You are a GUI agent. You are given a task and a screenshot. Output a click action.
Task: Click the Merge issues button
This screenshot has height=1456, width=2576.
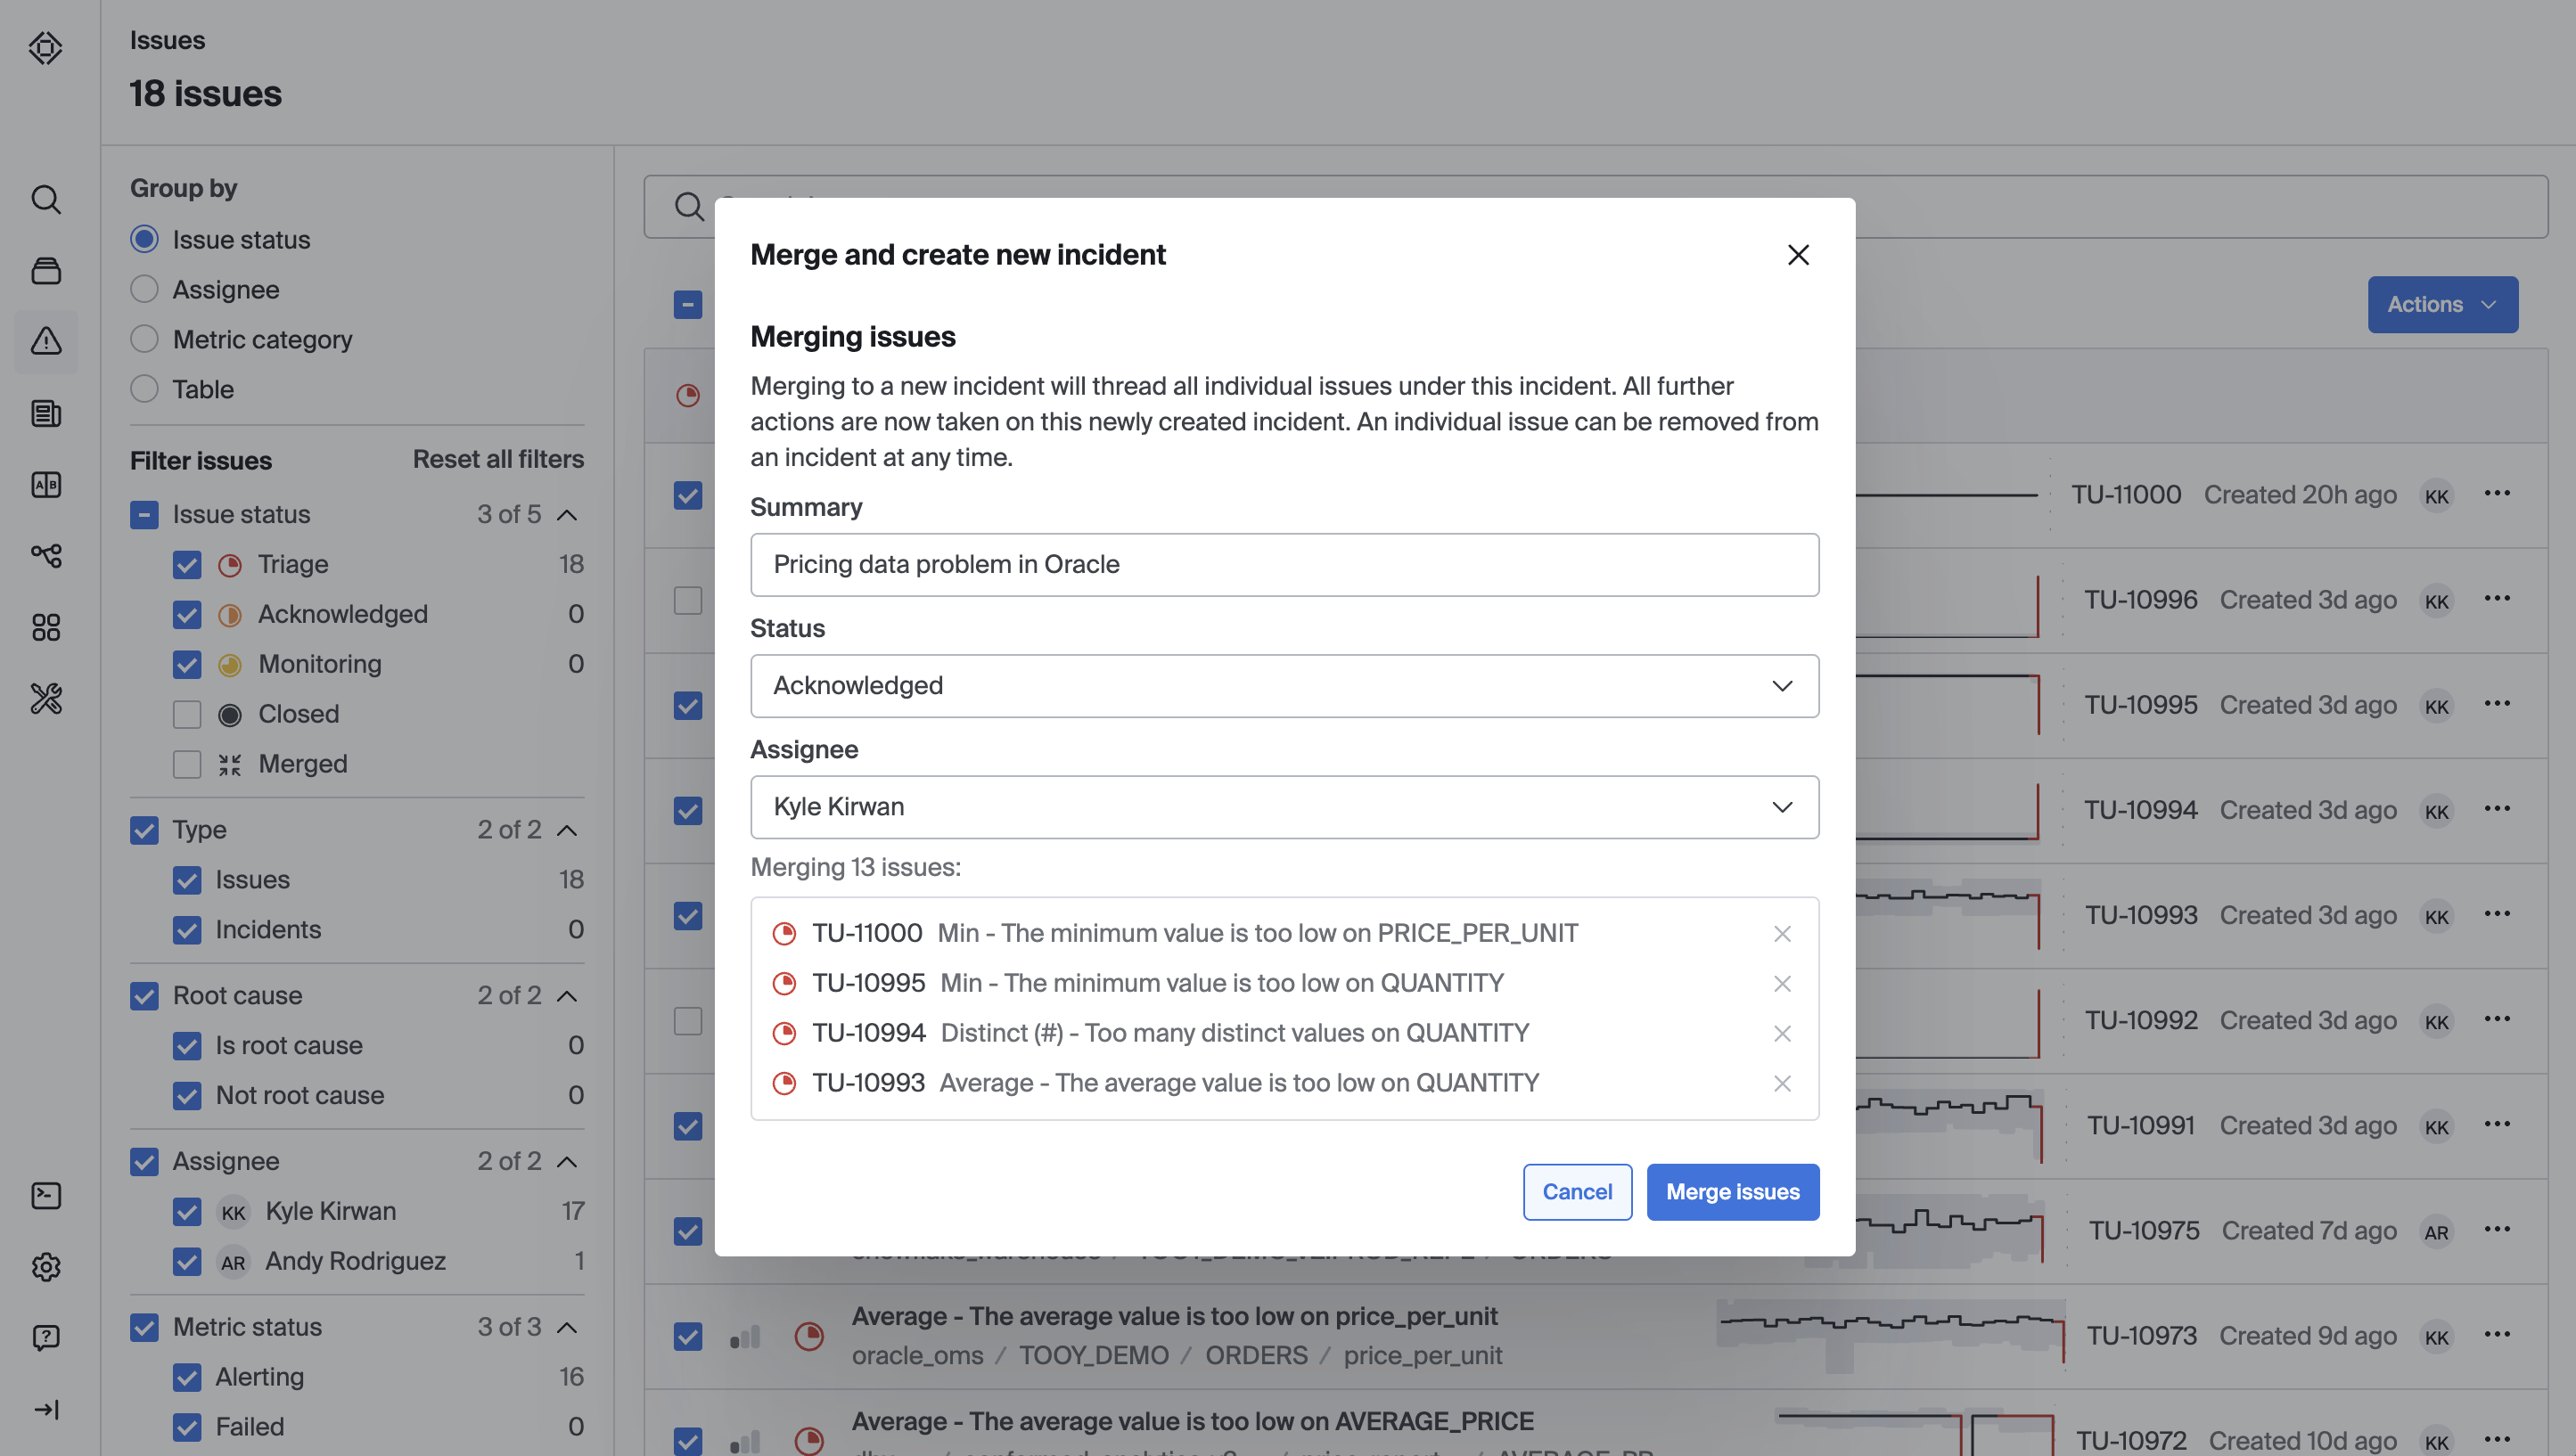[1732, 1191]
